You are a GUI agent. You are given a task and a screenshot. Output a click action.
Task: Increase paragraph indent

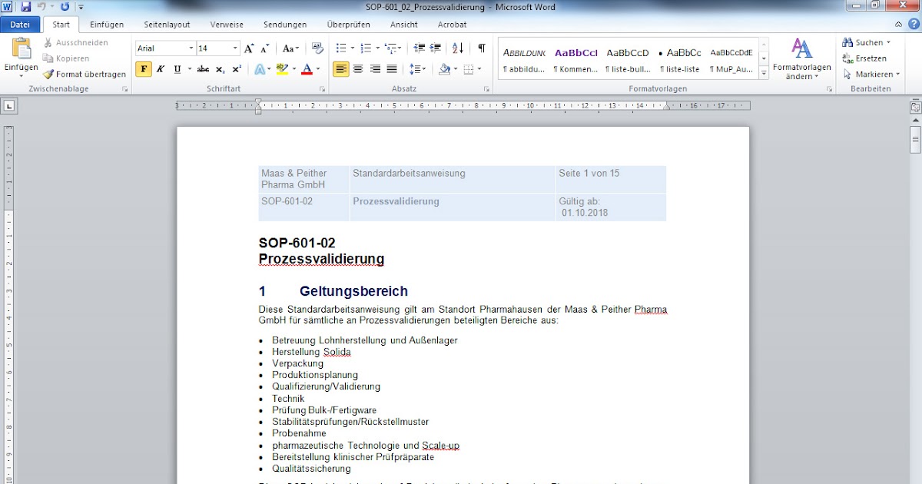[x=436, y=48]
